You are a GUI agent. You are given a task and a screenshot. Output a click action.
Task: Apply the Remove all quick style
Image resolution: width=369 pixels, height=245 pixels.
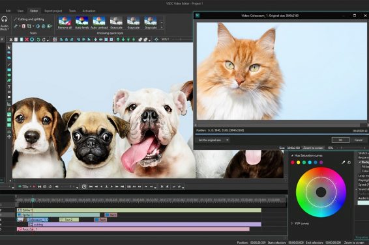[x=65, y=23]
